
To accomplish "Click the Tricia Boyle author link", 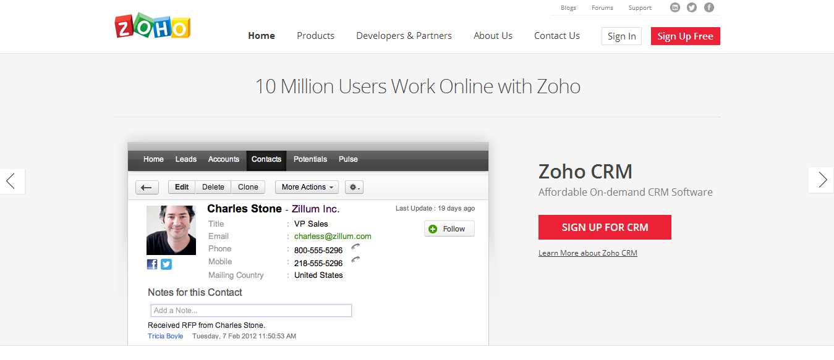I will coord(166,336).
